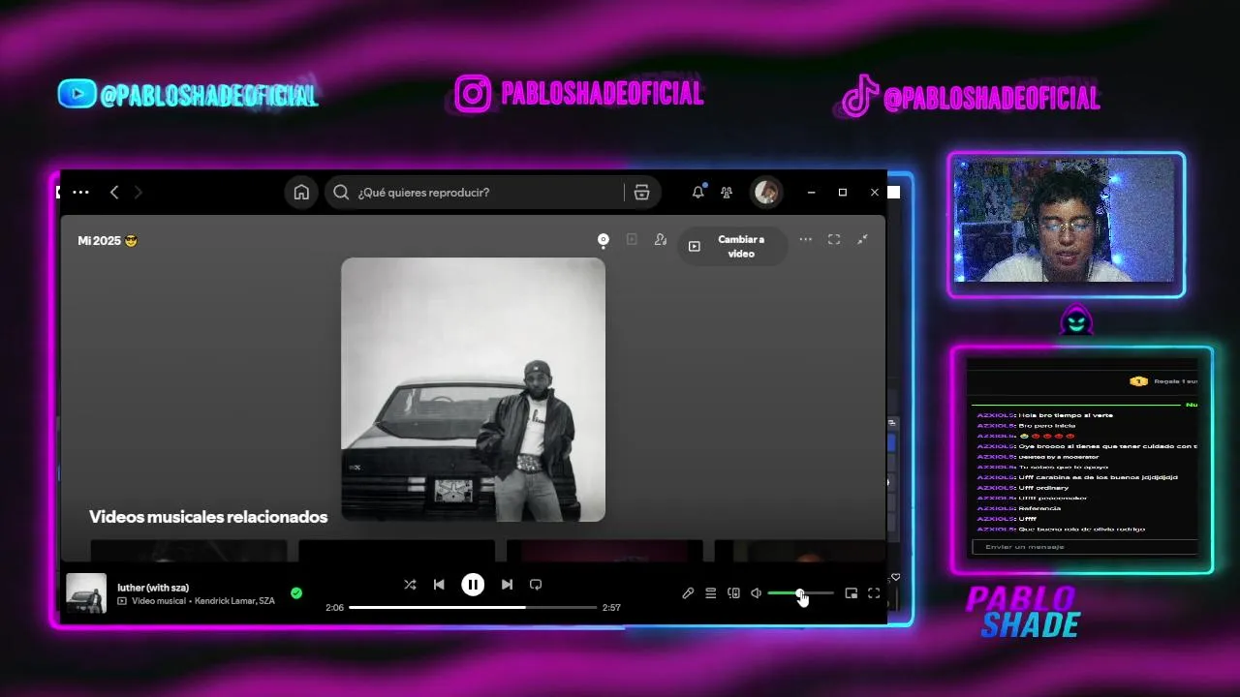Pause the current song
Screen dimensions: 1240x697
(x=473, y=585)
